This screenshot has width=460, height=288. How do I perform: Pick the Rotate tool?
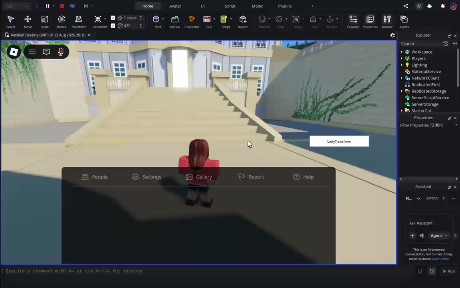[61, 22]
